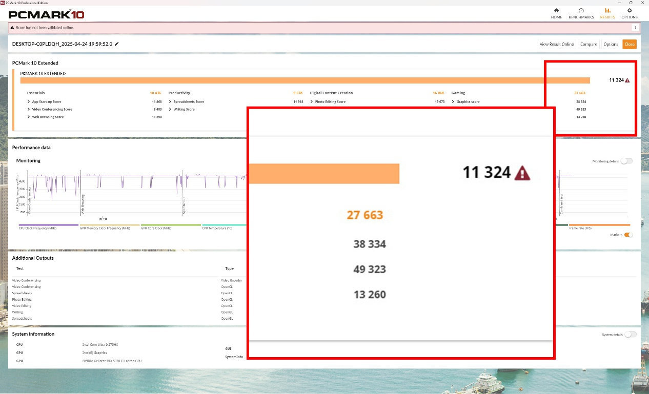Expand App Start-up Score details
The width and height of the screenshot is (649, 394).
[29, 102]
